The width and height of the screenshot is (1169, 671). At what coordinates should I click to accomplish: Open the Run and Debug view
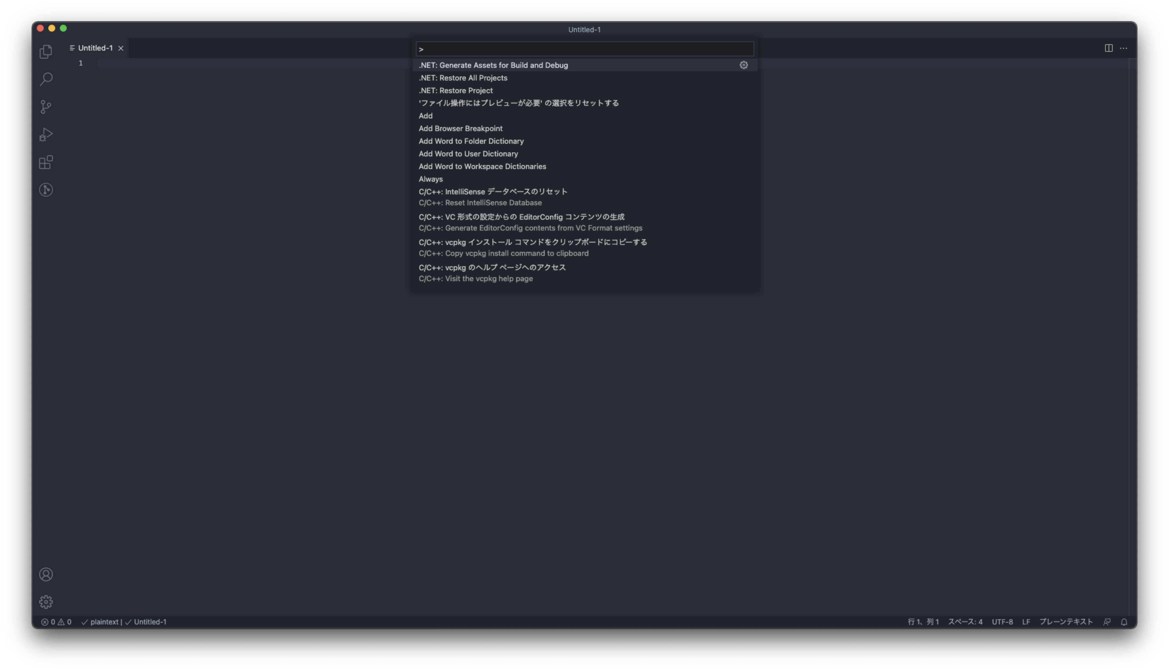(x=46, y=134)
